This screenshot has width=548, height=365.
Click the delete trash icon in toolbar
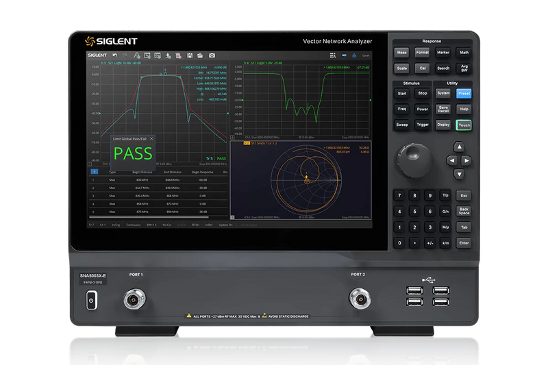tap(179, 55)
